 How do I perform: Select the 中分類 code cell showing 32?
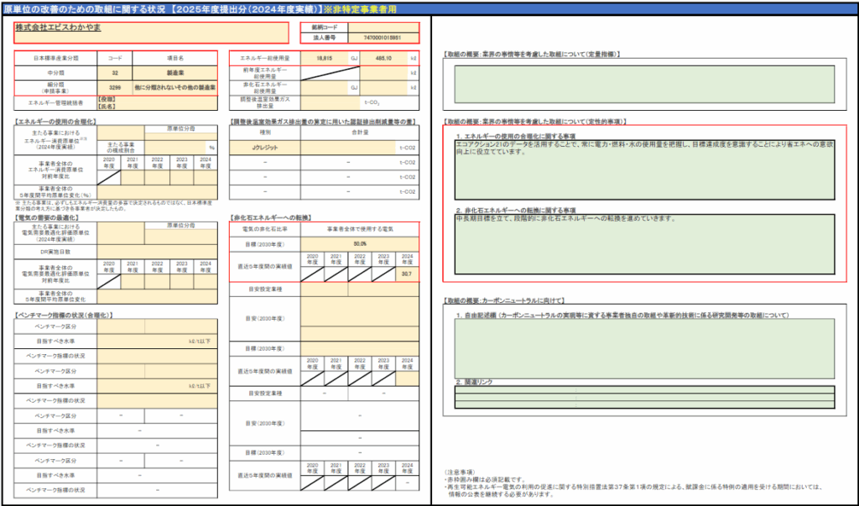[114, 73]
